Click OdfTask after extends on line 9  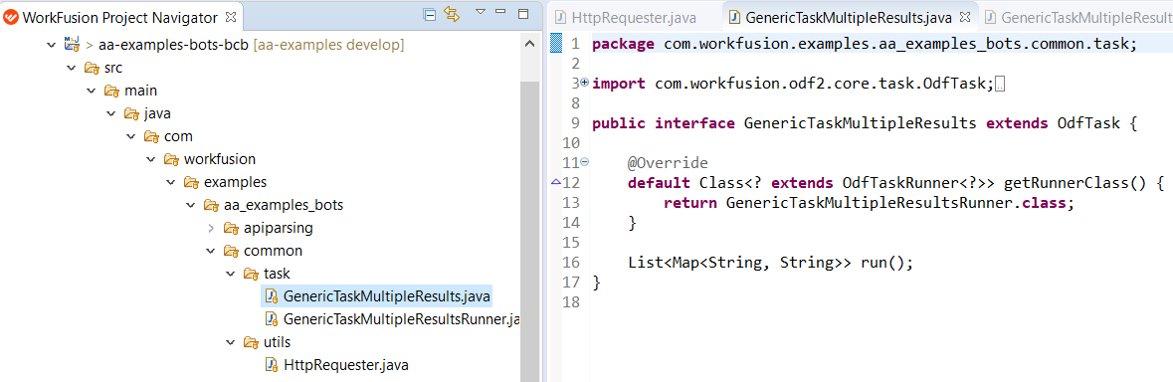click(1087, 123)
